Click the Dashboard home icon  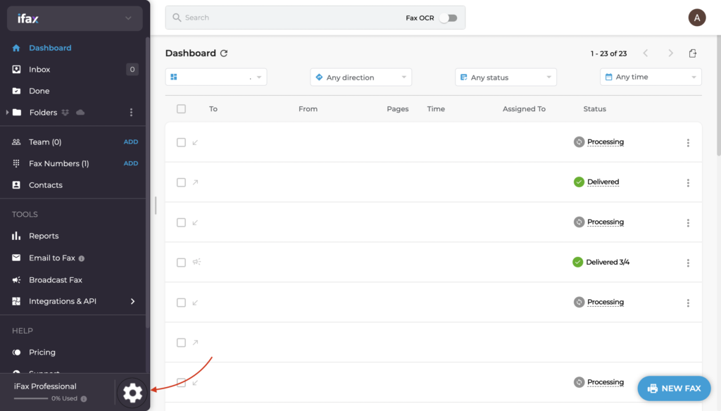coord(16,48)
